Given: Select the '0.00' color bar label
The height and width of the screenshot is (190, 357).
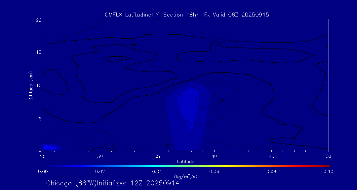Looking at the screenshot, I should pyautogui.click(x=43, y=172).
